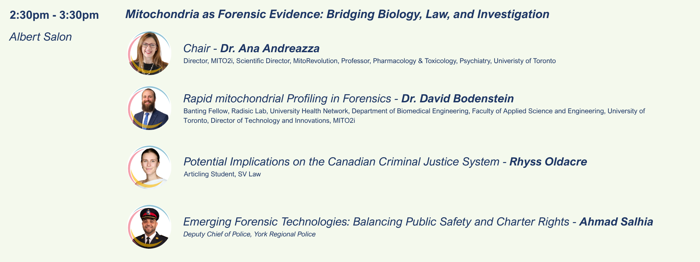Open the Ahmad Salhia name link

616,222
